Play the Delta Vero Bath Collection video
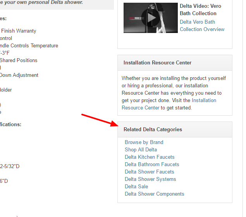This screenshot has width=246, height=217. pyautogui.click(x=151, y=18)
